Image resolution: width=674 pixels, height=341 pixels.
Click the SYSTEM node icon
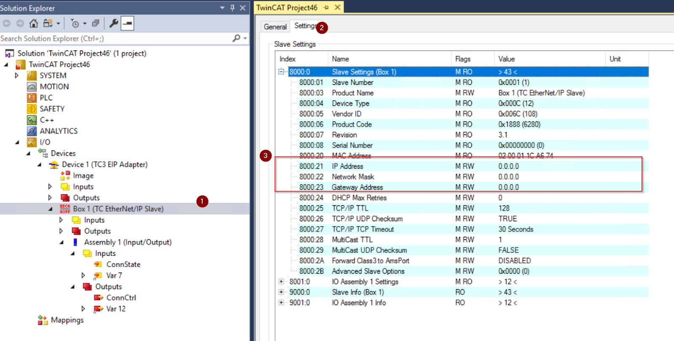pos(32,75)
